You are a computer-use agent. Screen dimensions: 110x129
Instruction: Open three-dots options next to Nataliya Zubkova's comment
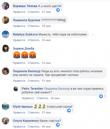pyautogui.click(x=93, y=35)
